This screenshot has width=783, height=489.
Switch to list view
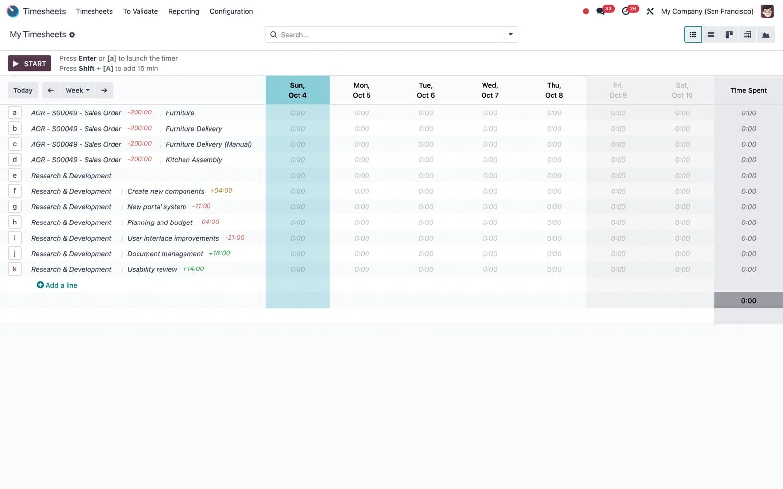tap(711, 35)
